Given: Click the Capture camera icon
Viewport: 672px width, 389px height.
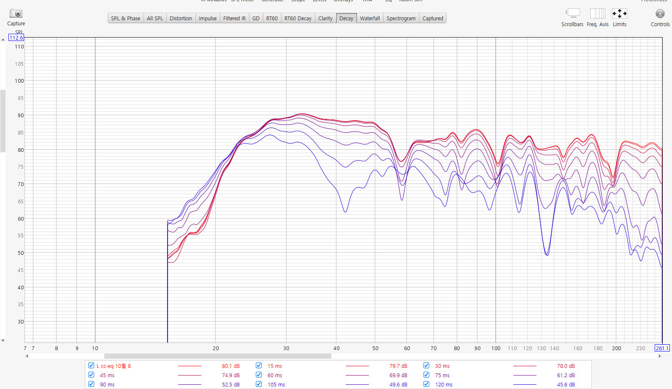Looking at the screenshot, I should pyautogui.click(x=16, y=14).
